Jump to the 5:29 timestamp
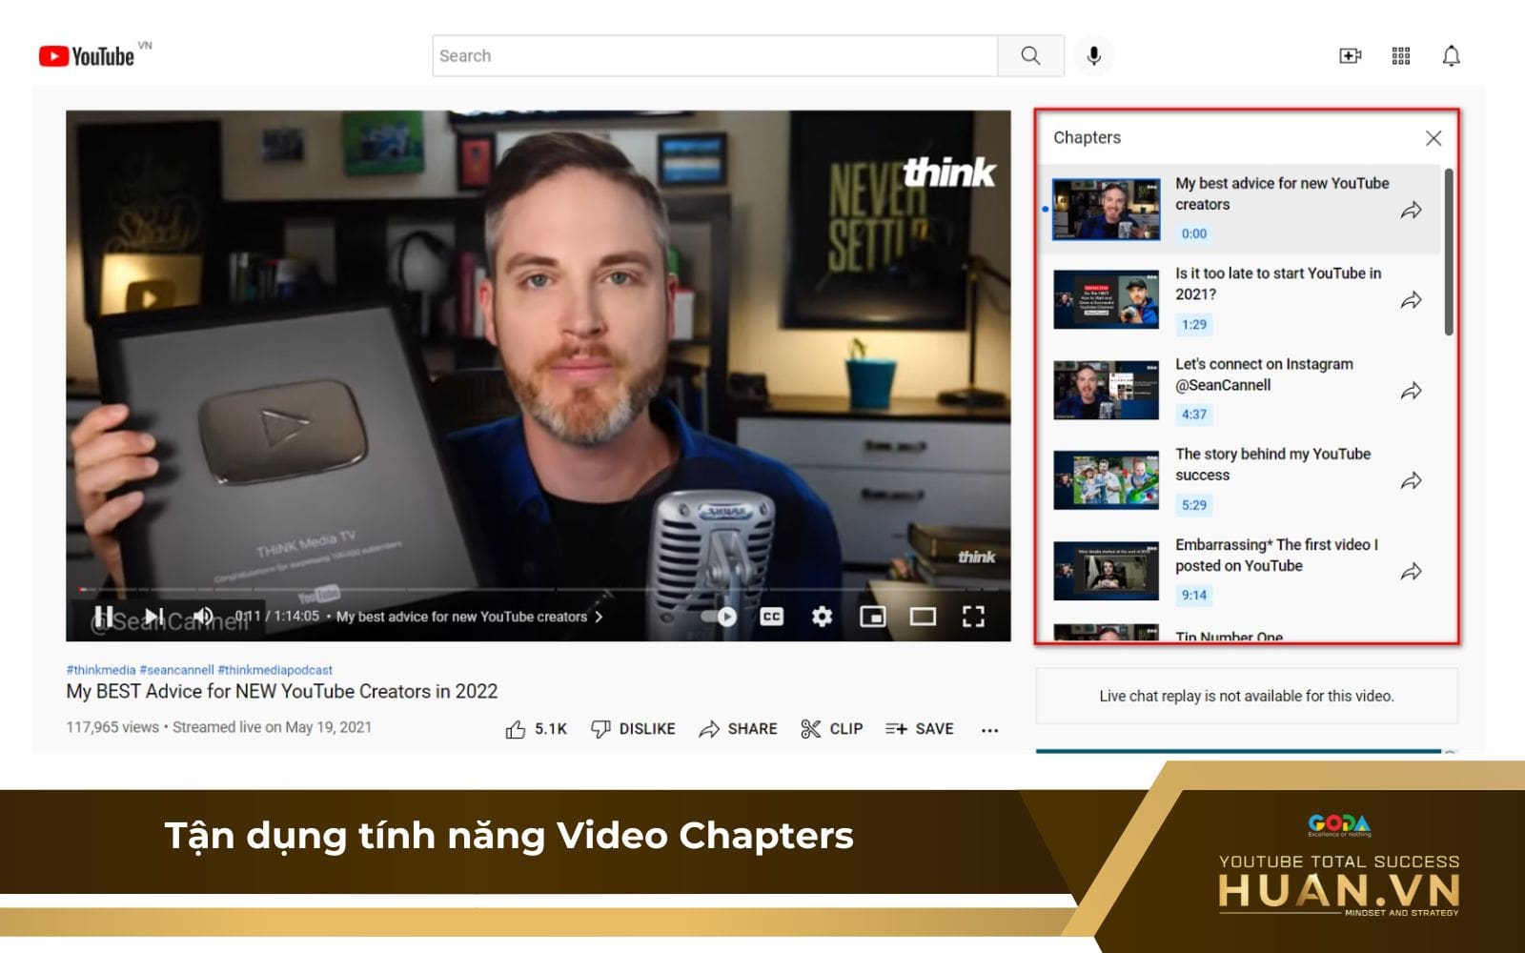Image resolution: width=1525 pixels, height=953 pixels. (1194, 505)
